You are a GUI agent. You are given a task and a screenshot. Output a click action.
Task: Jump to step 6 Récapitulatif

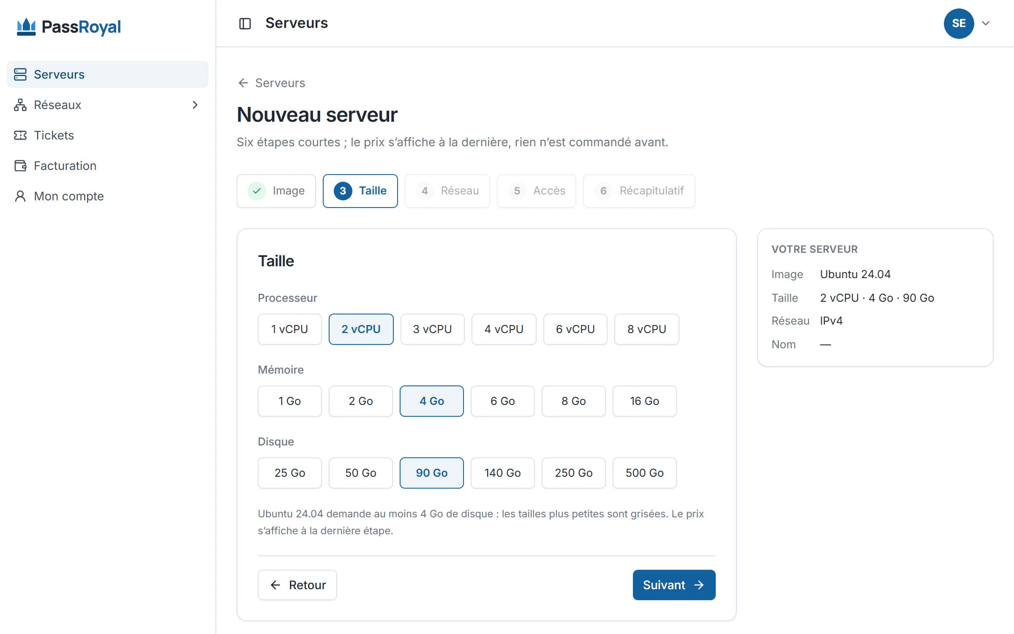[x=639, y=191]
